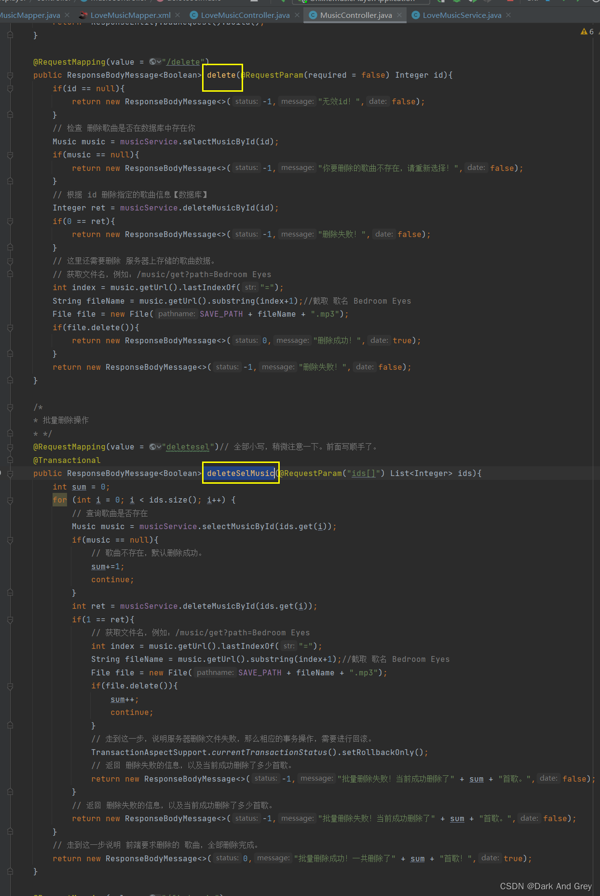
Task: Open the MusicMapper.java tab
Action: 30,15
